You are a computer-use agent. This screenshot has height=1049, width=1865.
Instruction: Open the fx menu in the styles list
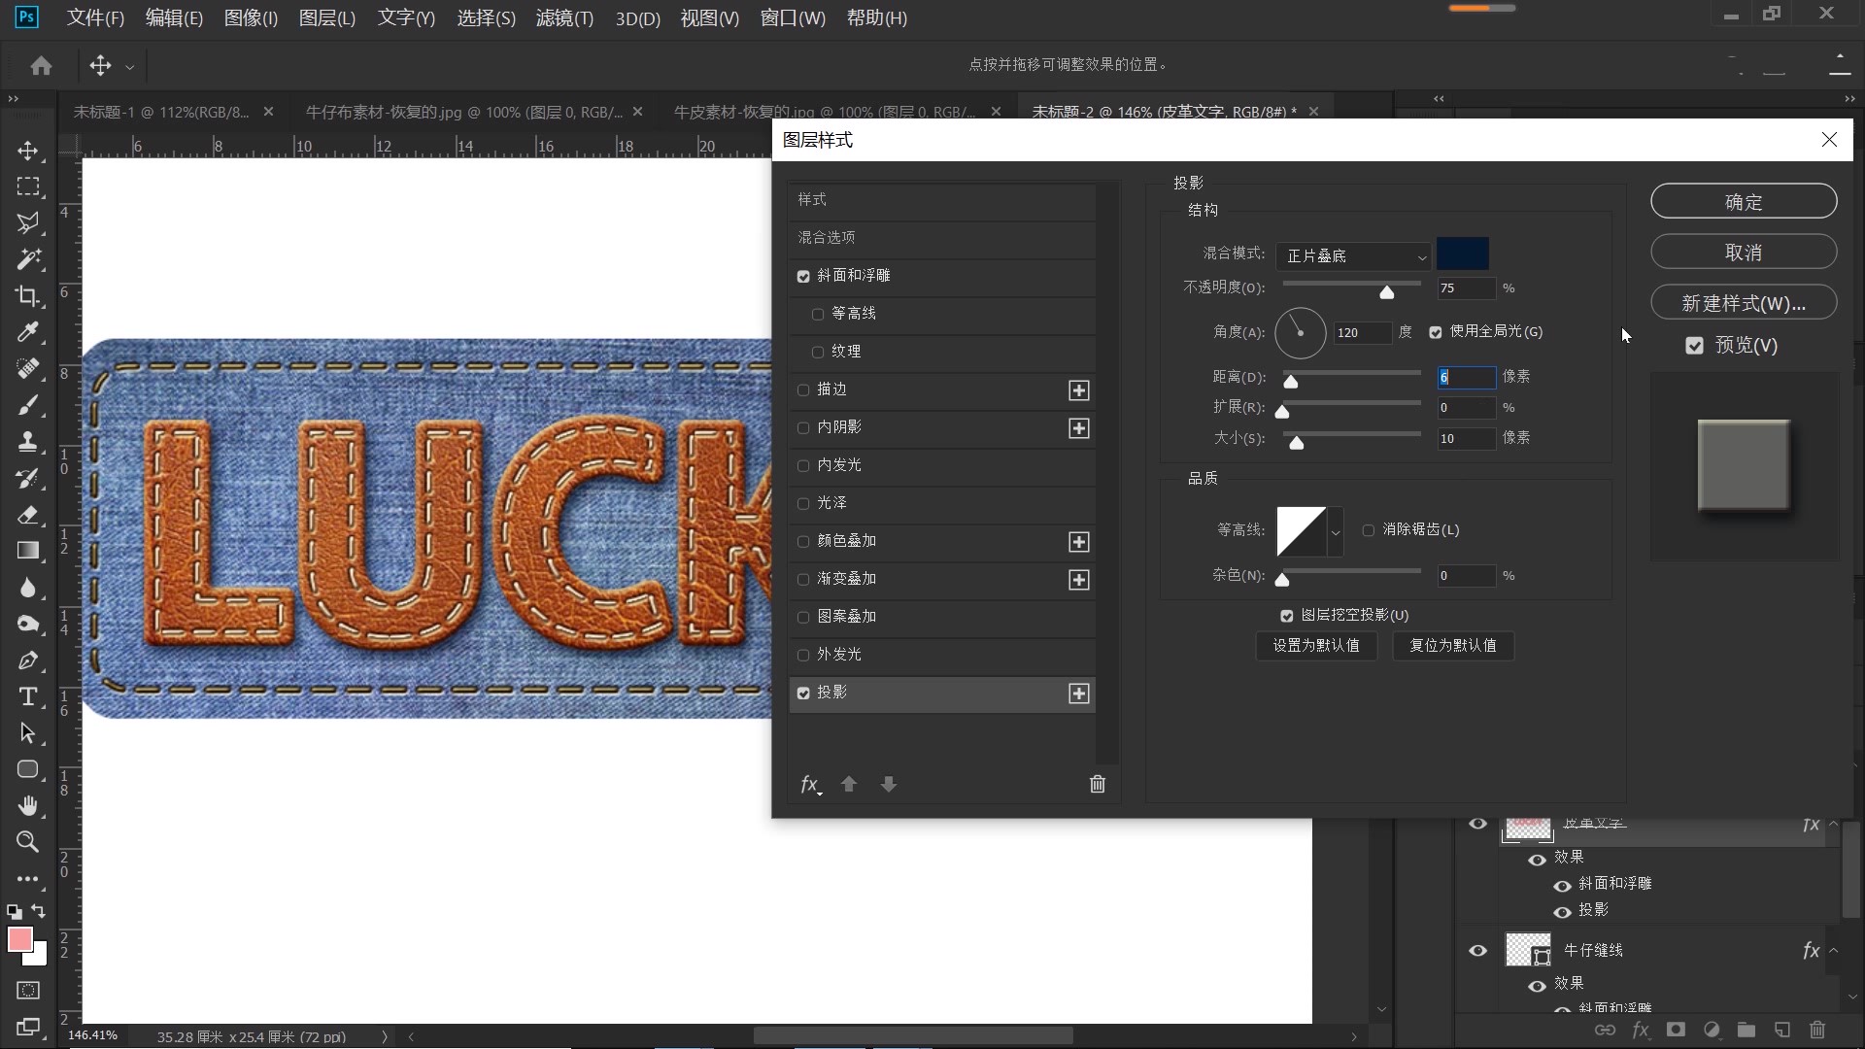coord(809,785)
